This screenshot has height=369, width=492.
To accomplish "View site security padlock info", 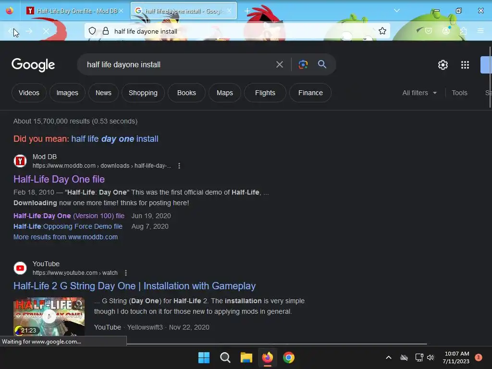I will pyautogui.click(x=106, y=31).
